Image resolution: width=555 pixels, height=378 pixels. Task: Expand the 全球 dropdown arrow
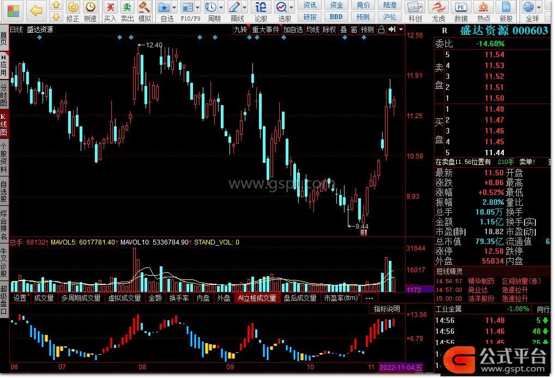tap(539, 8)
